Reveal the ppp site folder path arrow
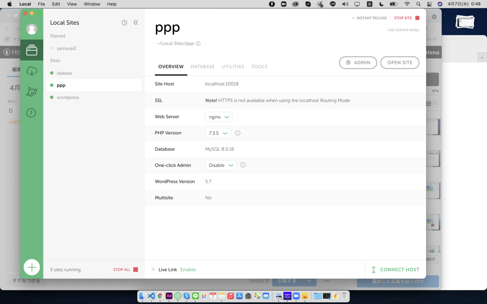Viewport: 487px width, 304px height. pos(198,44)
